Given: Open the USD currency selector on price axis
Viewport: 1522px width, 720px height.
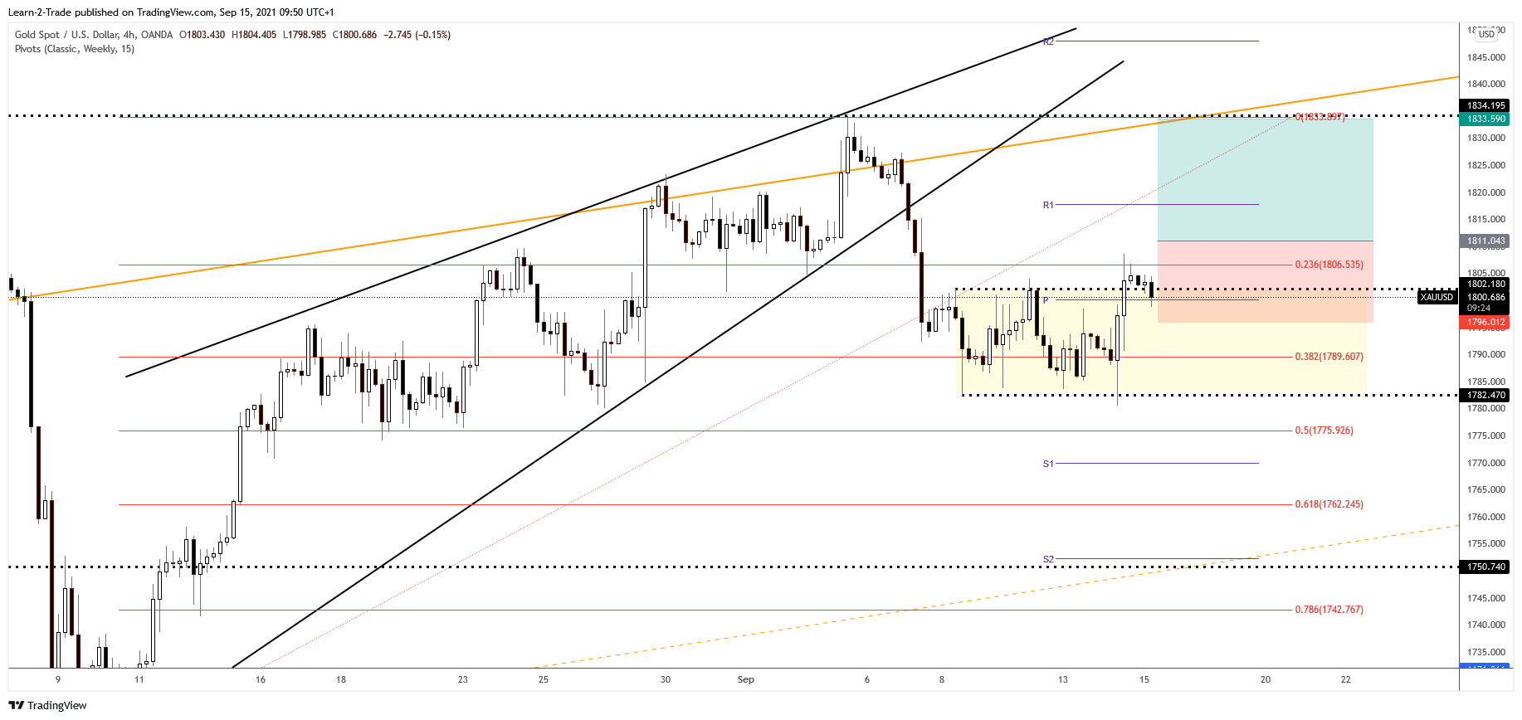Looking at the screenshot, I should click(x=1486, y=34).
